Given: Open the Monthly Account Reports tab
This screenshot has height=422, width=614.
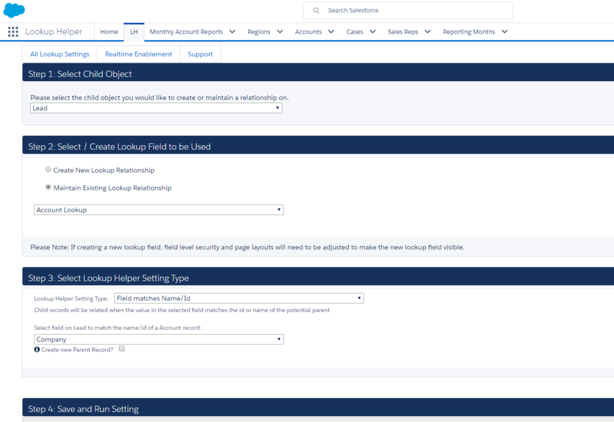Looking at the screenshot, I should (186, 32).
